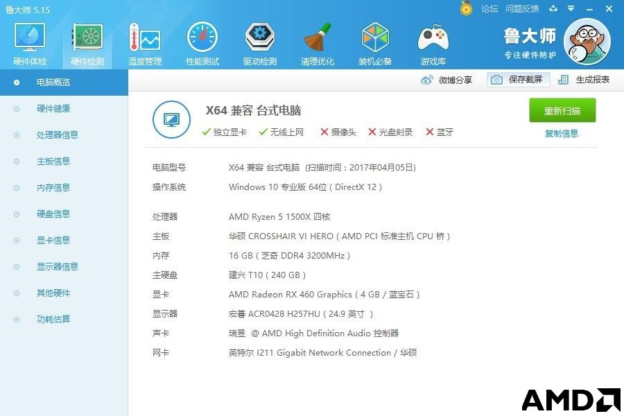Open the title bar dropdown menu arrow

click(571, 8)
